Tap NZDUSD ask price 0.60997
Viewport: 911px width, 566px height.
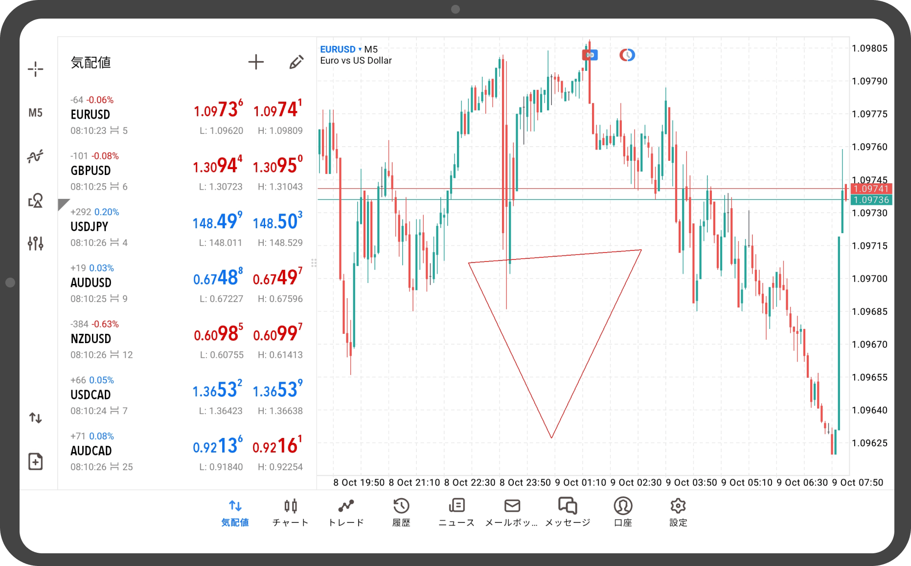click(277, 333)
